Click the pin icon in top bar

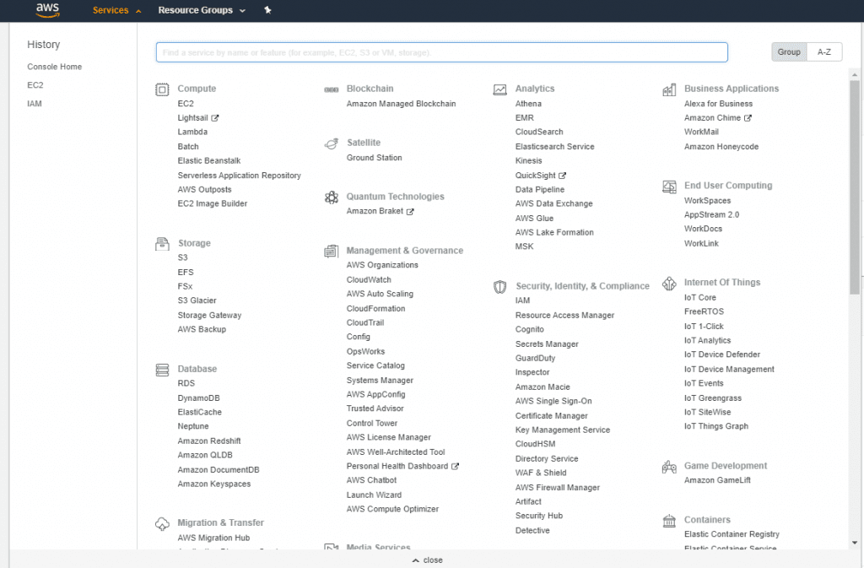pyautogui.click(x=267, y=10)
